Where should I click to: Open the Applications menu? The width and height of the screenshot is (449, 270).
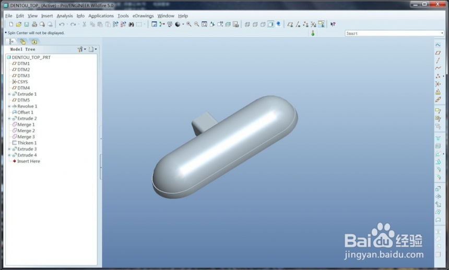click(x=101, y=16)
